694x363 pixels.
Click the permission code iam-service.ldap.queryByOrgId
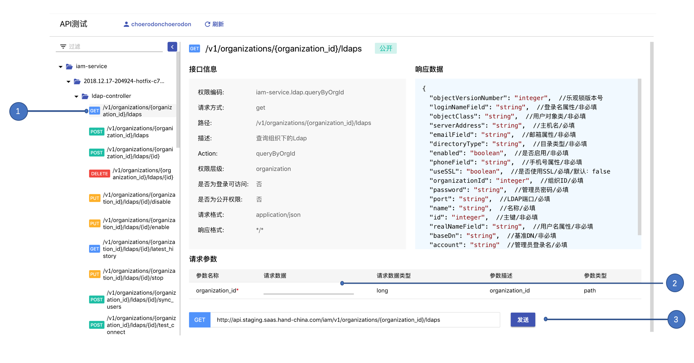(300, 92)
